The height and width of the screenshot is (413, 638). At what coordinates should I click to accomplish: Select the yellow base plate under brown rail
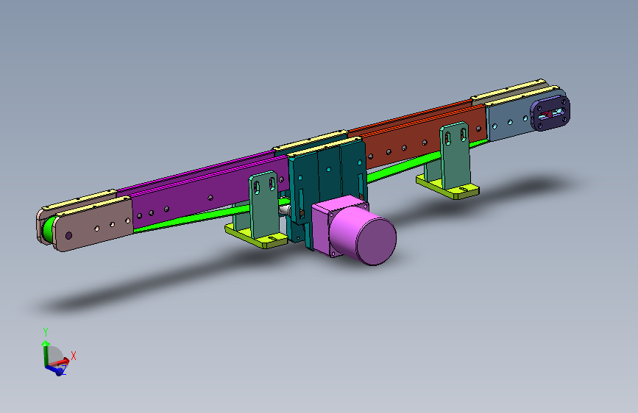pyautogui.click(x=447, y=187)
